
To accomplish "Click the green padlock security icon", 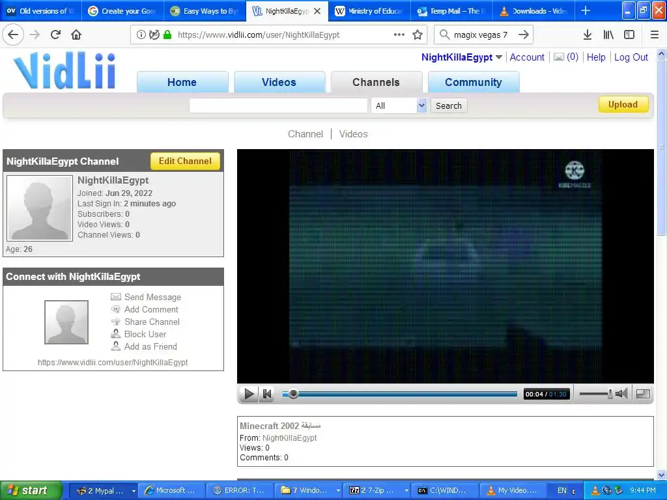I will (167, 35).
